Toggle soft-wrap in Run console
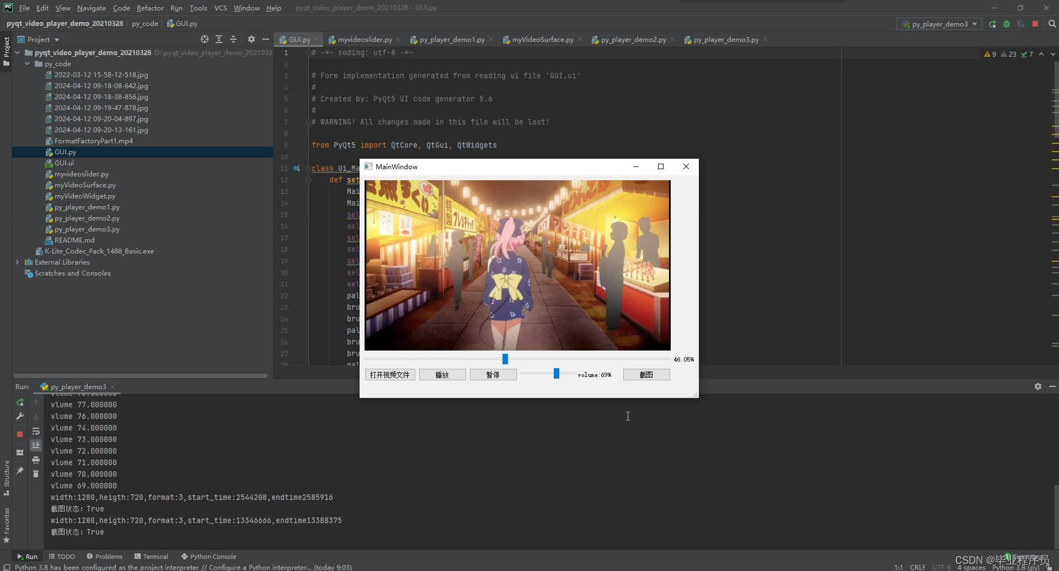Viewport: 1059px width, 571px height. [x=36, y=431]
